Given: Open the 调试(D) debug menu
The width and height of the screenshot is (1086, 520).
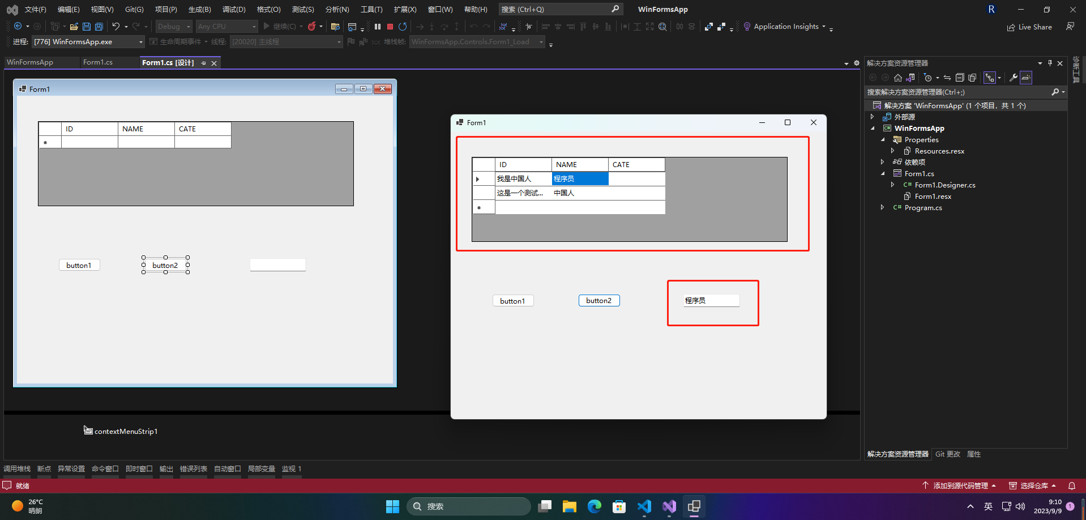Looking at the screenshot, I should [x=234, y=10].
